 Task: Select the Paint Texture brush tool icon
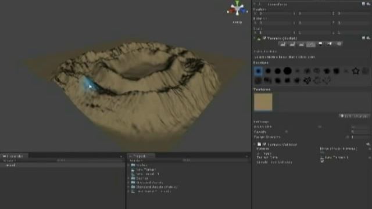click(311, 44)
